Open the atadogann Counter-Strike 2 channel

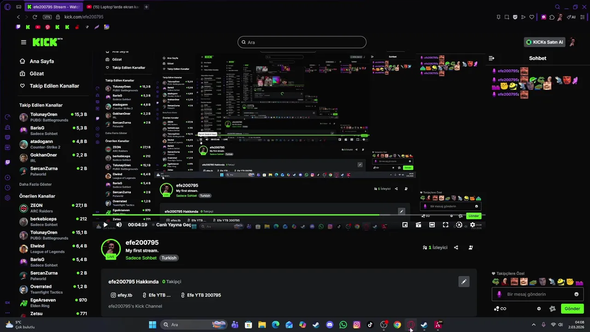[x=53, y=144]
